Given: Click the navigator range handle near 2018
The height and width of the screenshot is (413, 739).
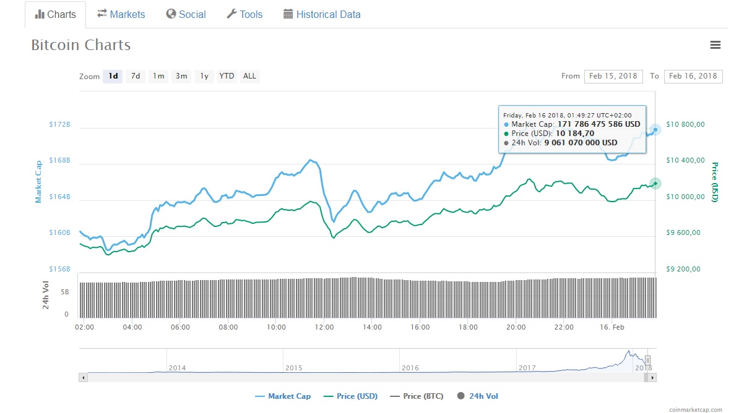Looking at the screenshot, I should (647, 360).
